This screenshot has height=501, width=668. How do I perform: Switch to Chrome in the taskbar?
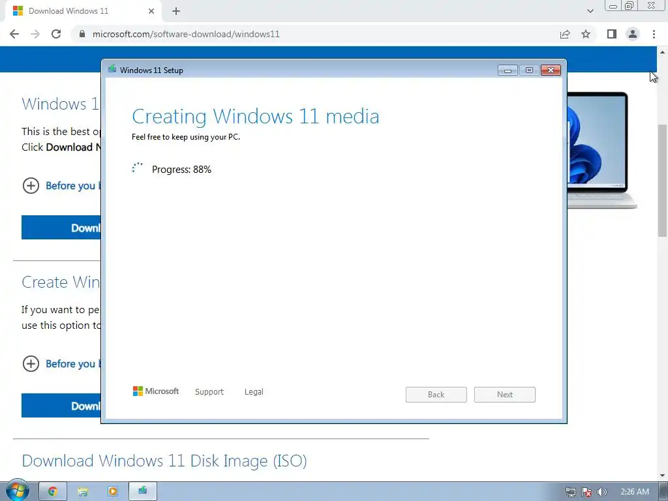pos(53,491)
